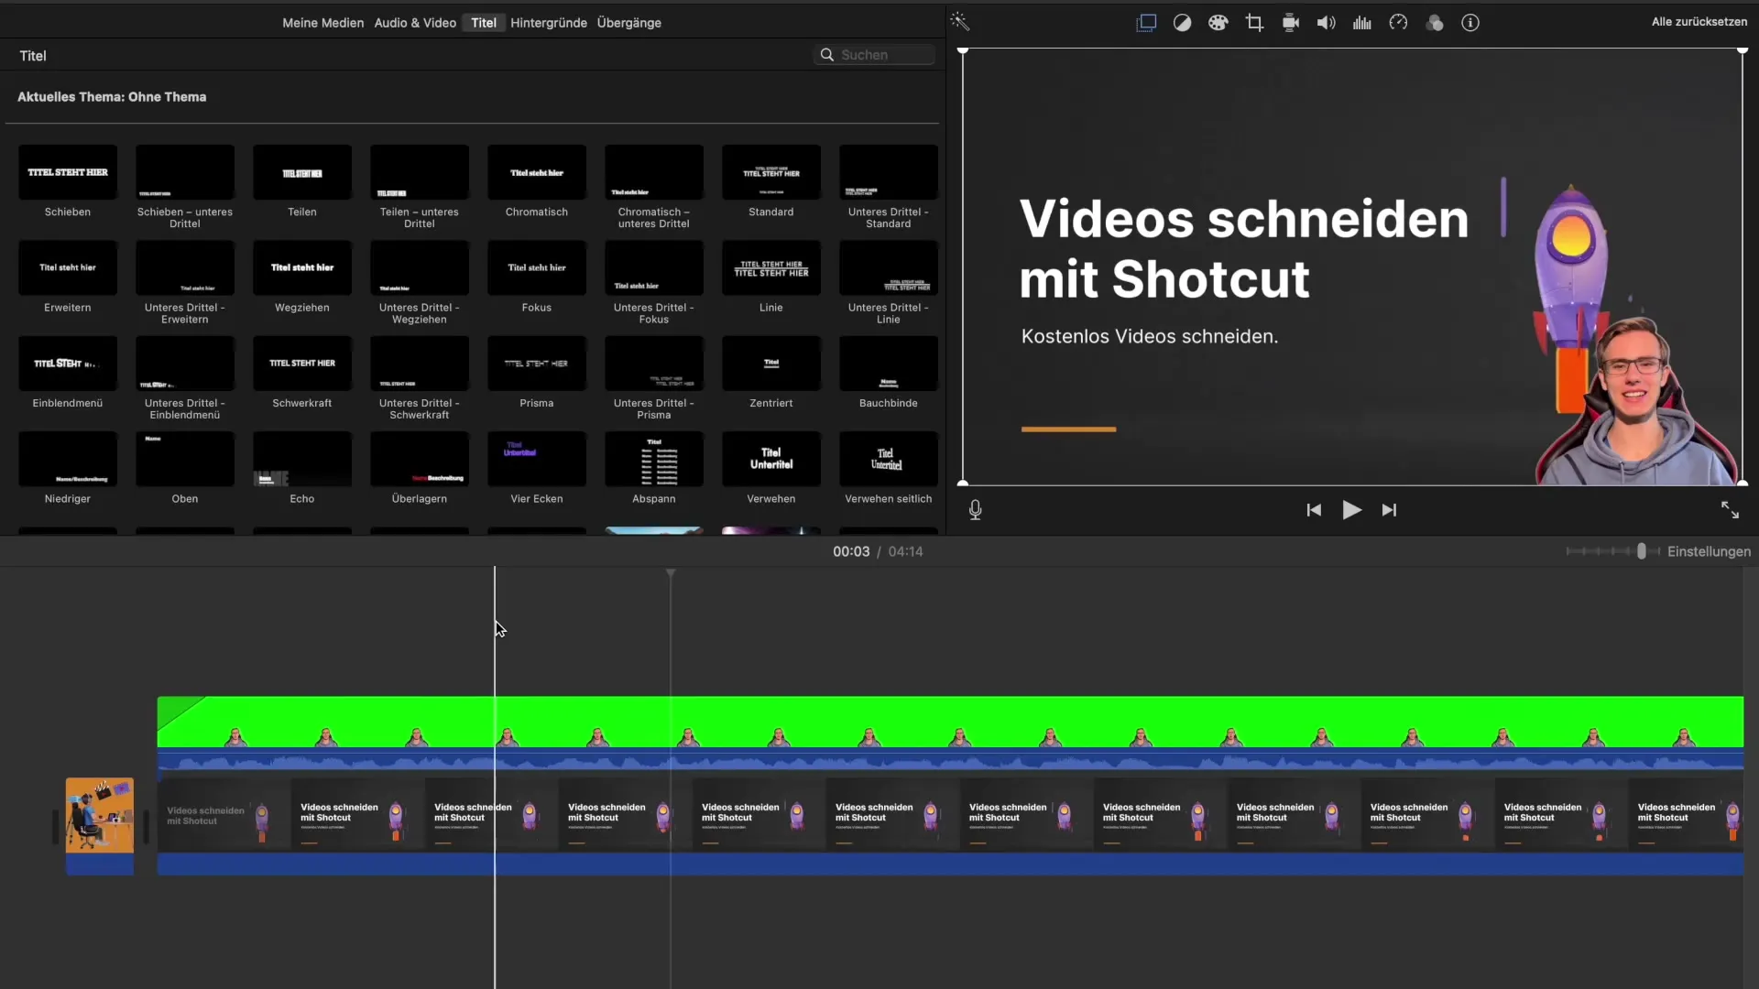The image size is (1759, 989).
Task: Open the speed gauge icon
Action: tap(1398, 23)
